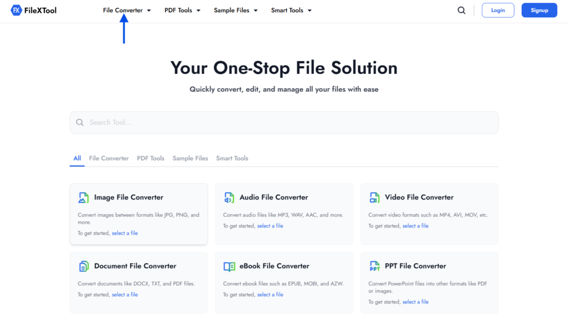The height and width of the screenshot is (320, 569).
Task: Click the Document File Converter icon
Action: click(83, 266)
